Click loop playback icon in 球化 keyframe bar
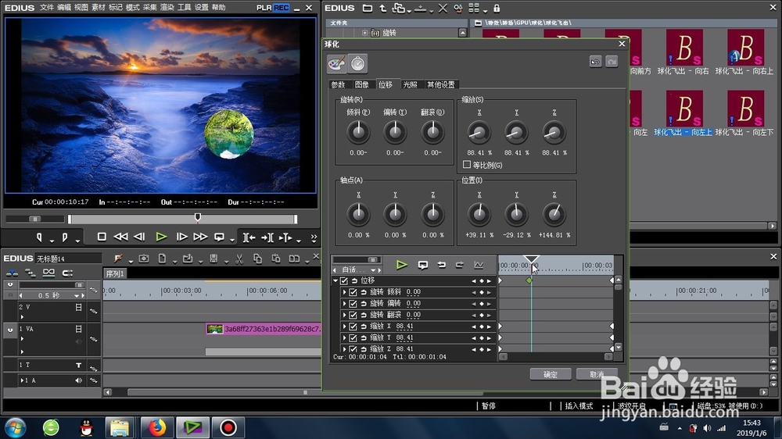This screenshot has height=439, width=782. 423,265
